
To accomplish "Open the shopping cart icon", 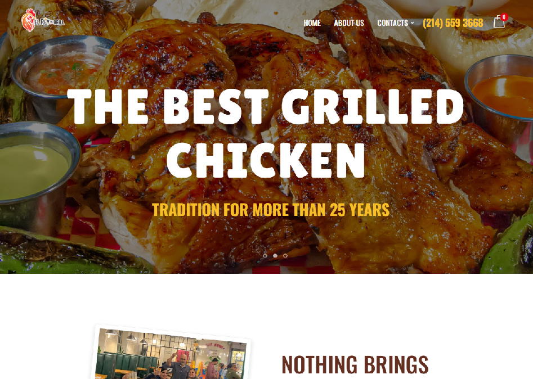I will click(499, 22).
